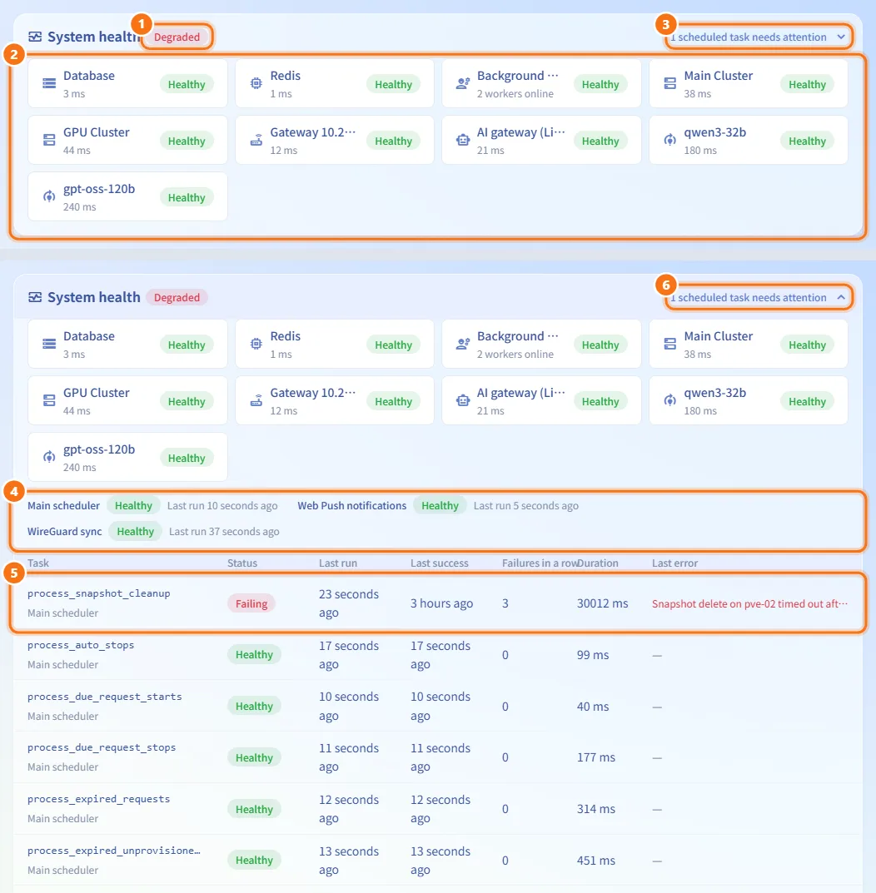Click Main Cluster server icon in collapsed panel
876x893 pixels.
coord(670,84)
